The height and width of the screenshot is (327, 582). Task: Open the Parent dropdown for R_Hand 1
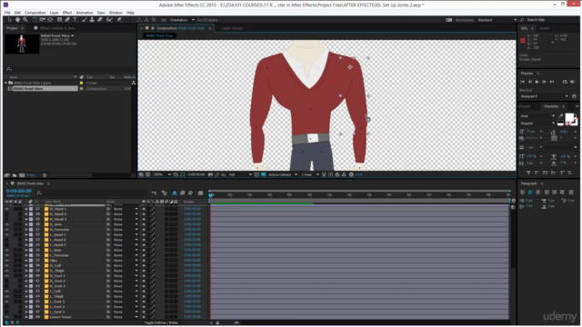125,209
